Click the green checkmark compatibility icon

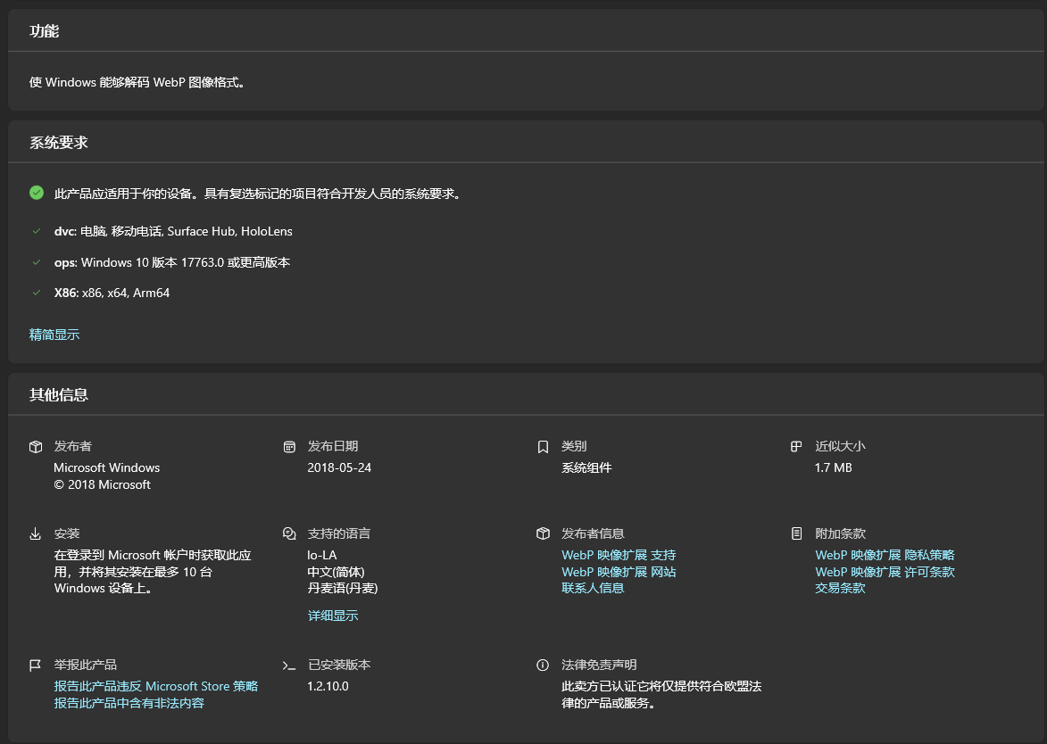click(37, 193)
